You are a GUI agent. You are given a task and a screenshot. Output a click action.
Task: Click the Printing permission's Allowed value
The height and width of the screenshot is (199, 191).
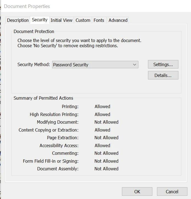click(102, 106)
